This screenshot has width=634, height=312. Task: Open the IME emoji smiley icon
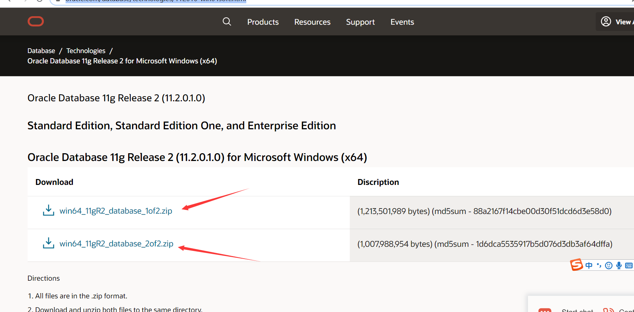pos(609,266)
